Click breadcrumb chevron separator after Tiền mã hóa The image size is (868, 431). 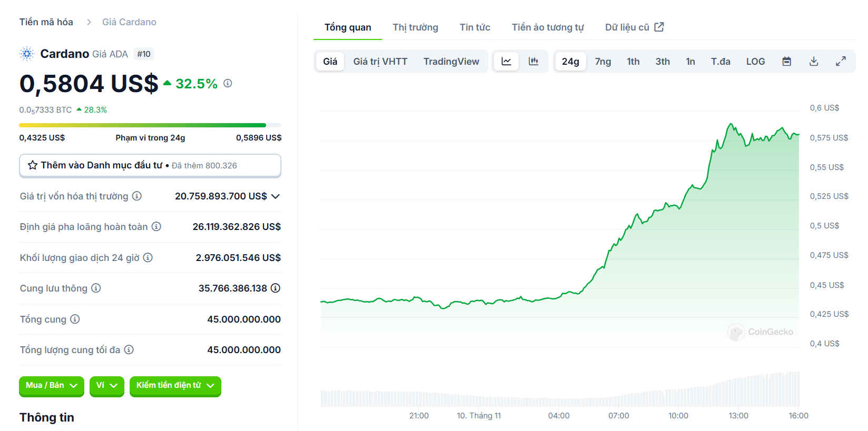[x=89, y=22]
